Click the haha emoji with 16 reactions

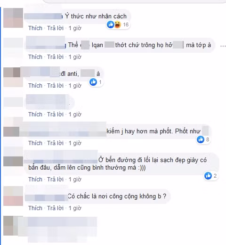click(118, 24)
